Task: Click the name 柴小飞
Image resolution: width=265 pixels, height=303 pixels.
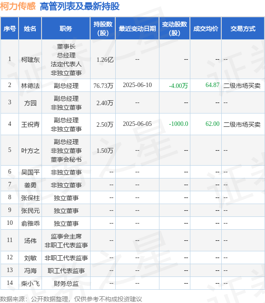Action: click(30, 284)
